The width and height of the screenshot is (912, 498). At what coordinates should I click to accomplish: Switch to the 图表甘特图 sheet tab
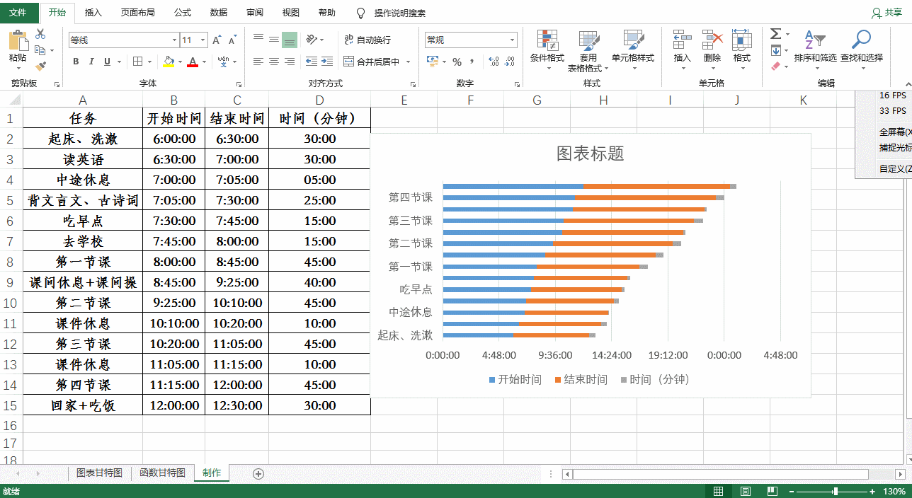coord(99,473)
